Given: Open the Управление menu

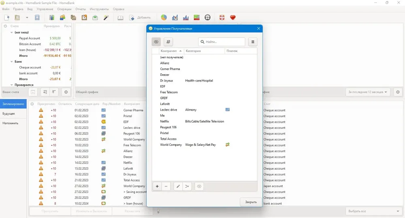Looking at the screenshot, I should [x=45, y=9].
